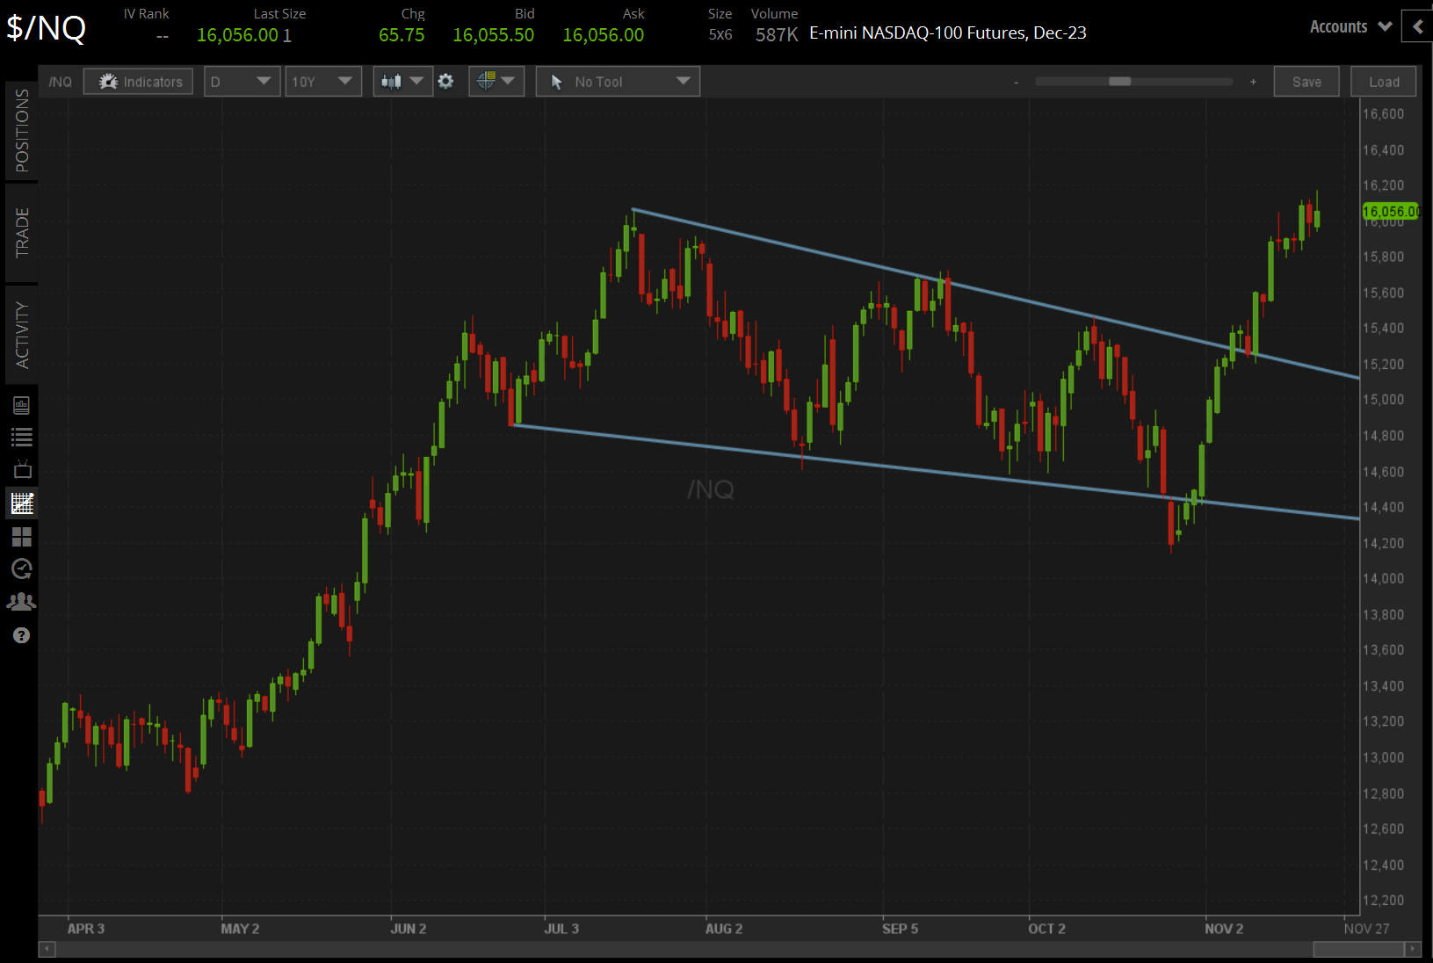The image size is (1433, 963).
Task: Open help via the question mark icon
Action: pos(21,634)
